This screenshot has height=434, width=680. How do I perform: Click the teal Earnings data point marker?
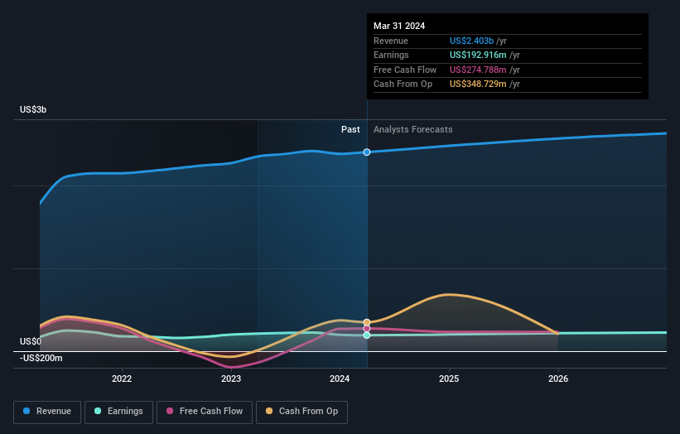click(x=367, y=335)
